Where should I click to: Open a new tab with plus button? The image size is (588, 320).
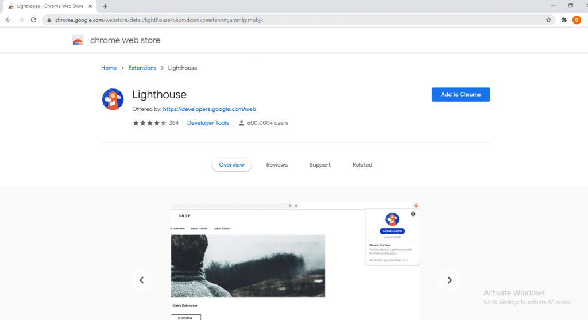[105, 6]
